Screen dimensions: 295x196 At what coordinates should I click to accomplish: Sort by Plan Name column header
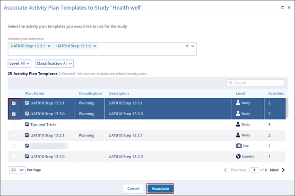(x=35, y=94)
